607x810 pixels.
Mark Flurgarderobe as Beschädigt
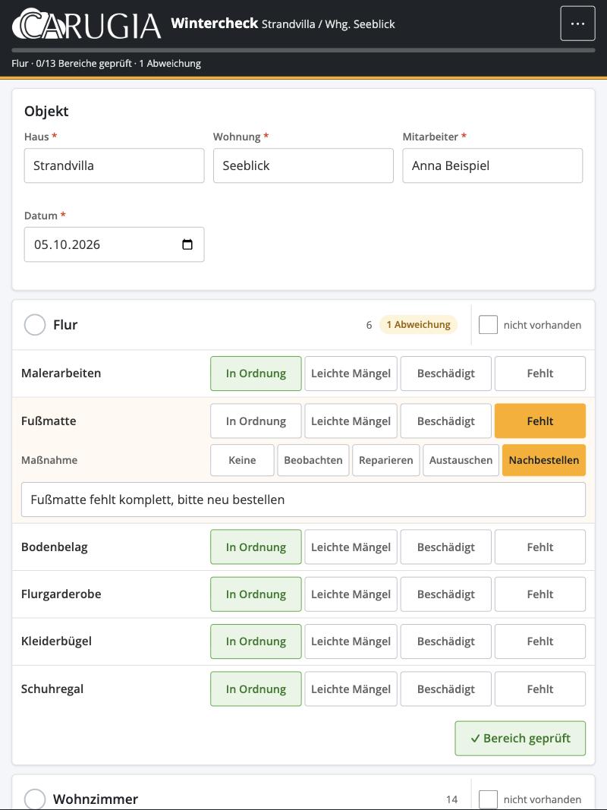446,594
